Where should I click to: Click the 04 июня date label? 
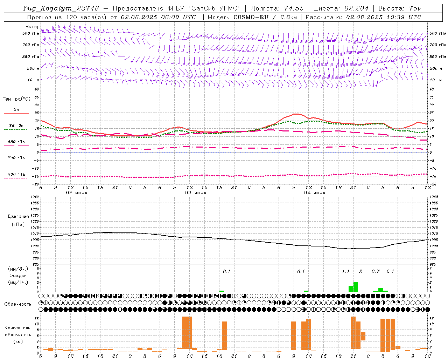point(315,193)
